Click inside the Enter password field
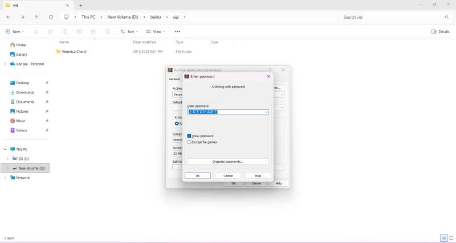 pos(225,112)
